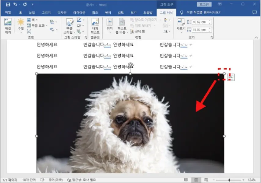Open the Selection Pane (선택 창)
The width and height of the screenshot is (261, 183).
[138, 31]
